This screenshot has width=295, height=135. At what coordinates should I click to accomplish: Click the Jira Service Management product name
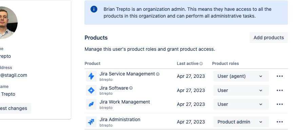point(127,74)
